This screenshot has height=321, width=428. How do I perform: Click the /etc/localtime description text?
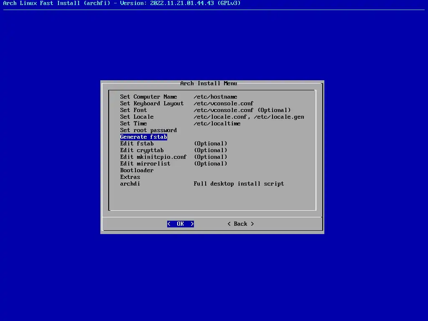[x=217, y=123]
